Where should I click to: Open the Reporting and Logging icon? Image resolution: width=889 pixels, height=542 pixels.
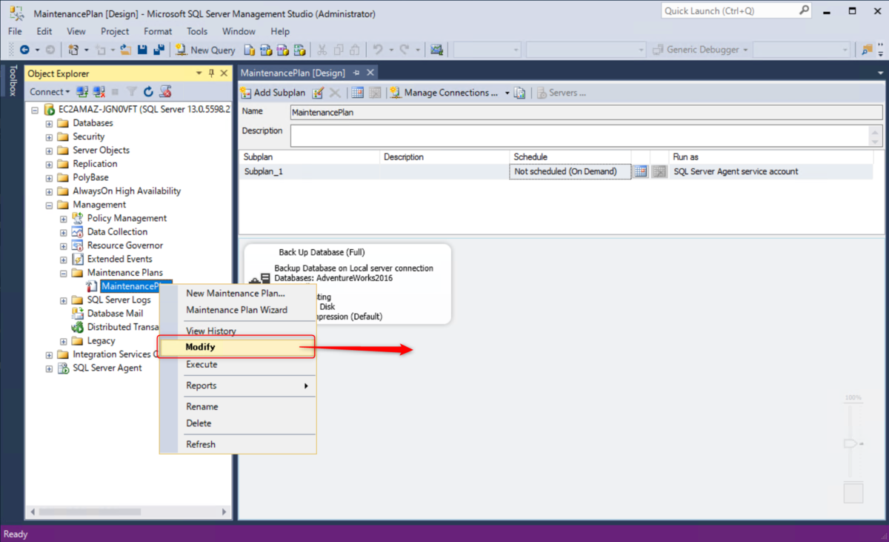[x=520, y=93]
